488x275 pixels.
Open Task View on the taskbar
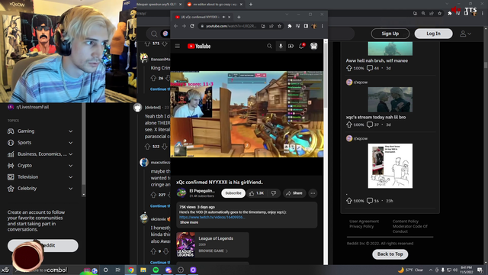[117, 270]
